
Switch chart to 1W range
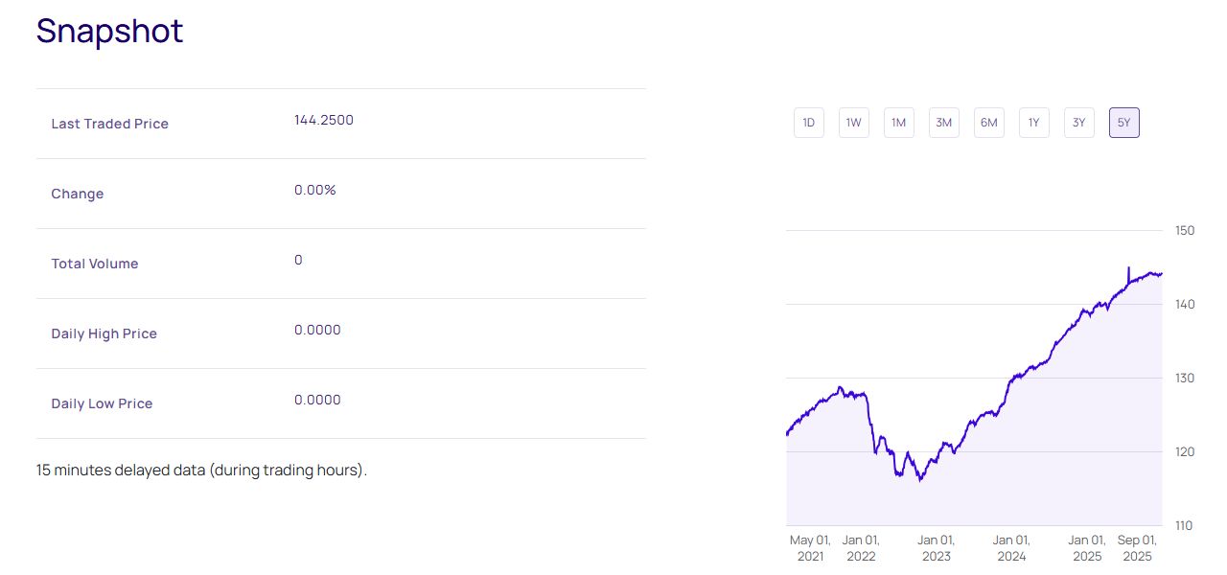tap(853, 123)
